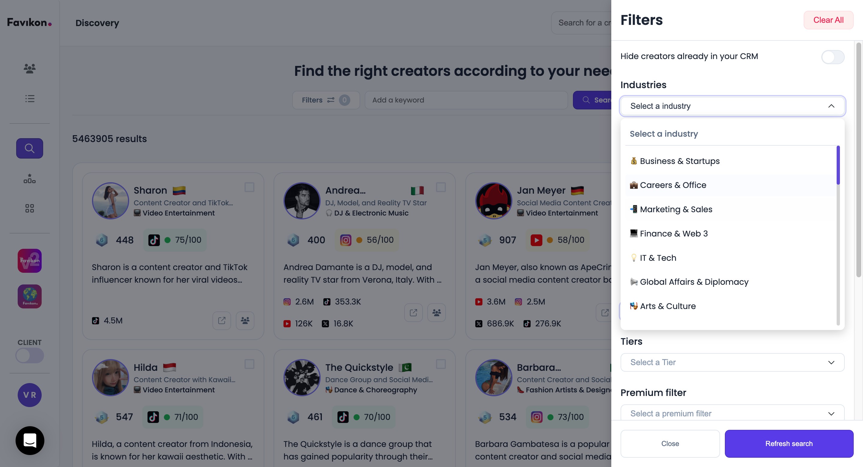Viewport: 863px width, 467px height.
Task: Click the industry list scrollbar thumb
Action: [x=838, y=165]
